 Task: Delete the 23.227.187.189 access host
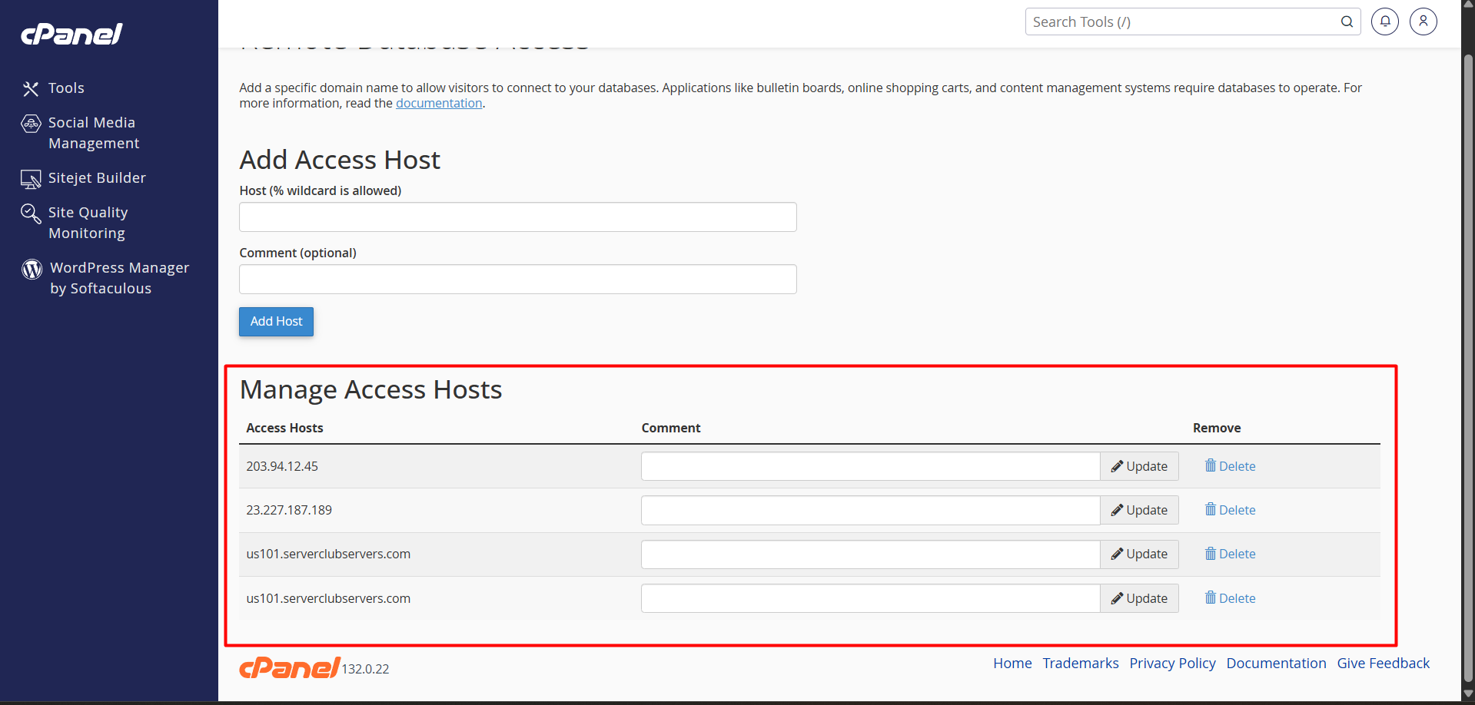1230,510
